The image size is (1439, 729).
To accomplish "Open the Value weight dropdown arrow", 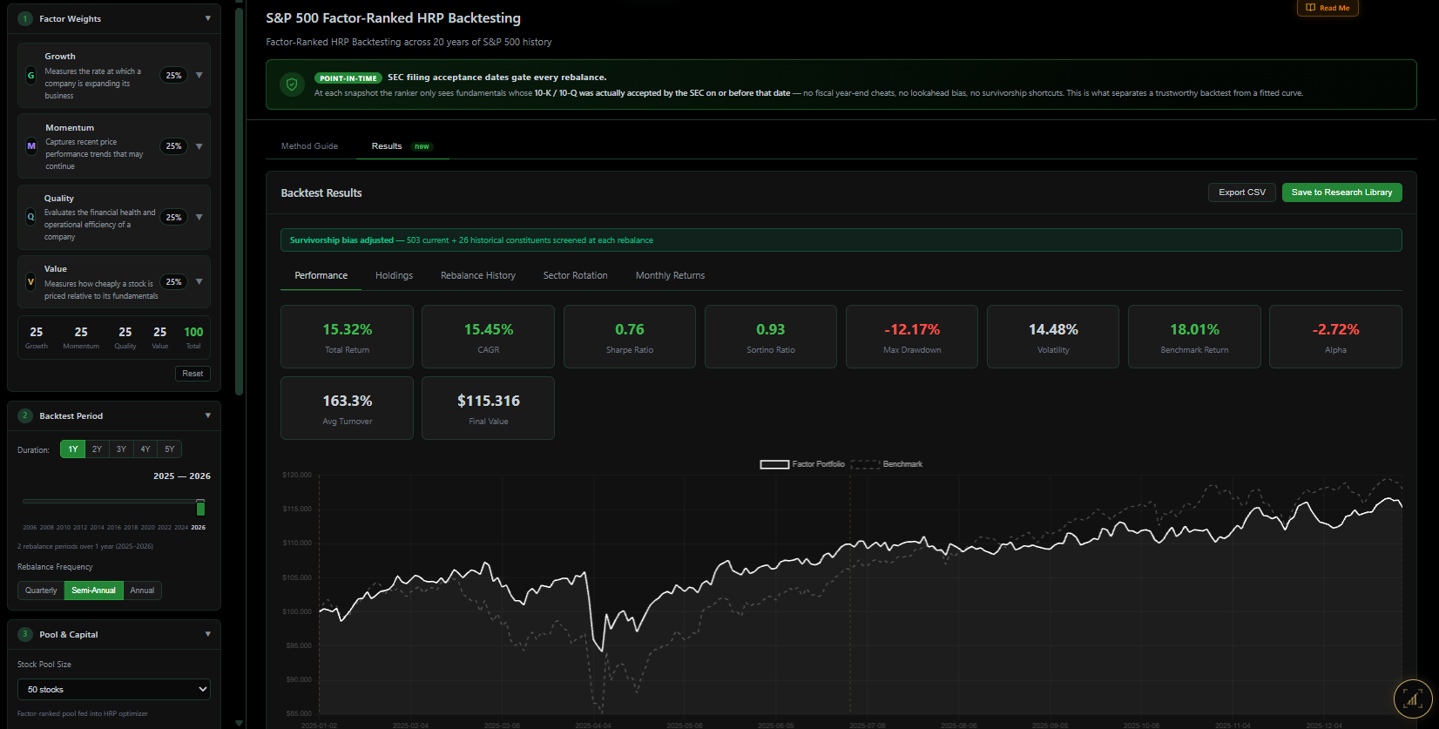I will coord(199,281).
